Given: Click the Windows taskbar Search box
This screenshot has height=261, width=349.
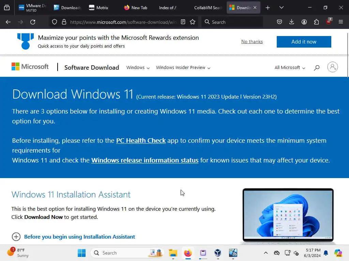Looking at the screenshot, I should click(x=127, y=253).
